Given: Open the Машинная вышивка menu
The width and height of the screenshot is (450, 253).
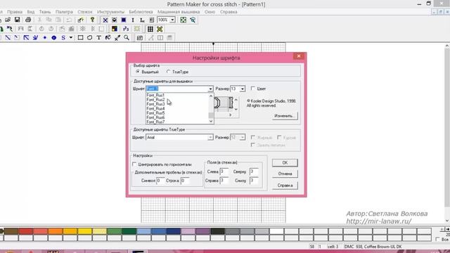Looking at the screenshot, I should 178,12.
